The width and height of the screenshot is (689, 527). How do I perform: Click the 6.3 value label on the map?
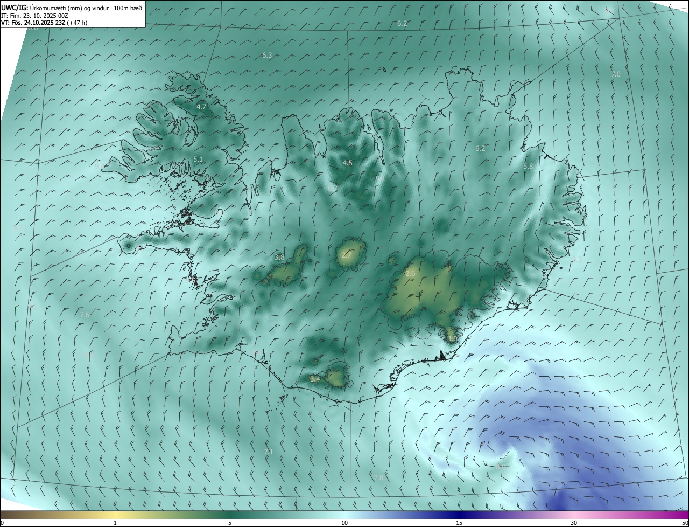pos(267,56)
